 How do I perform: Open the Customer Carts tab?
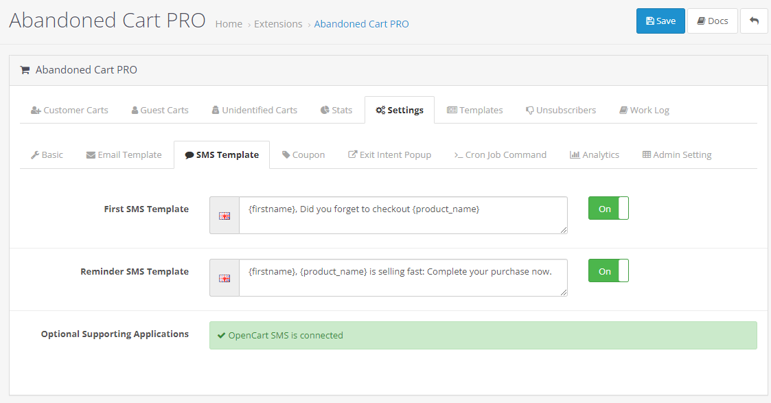pos(69,110)
